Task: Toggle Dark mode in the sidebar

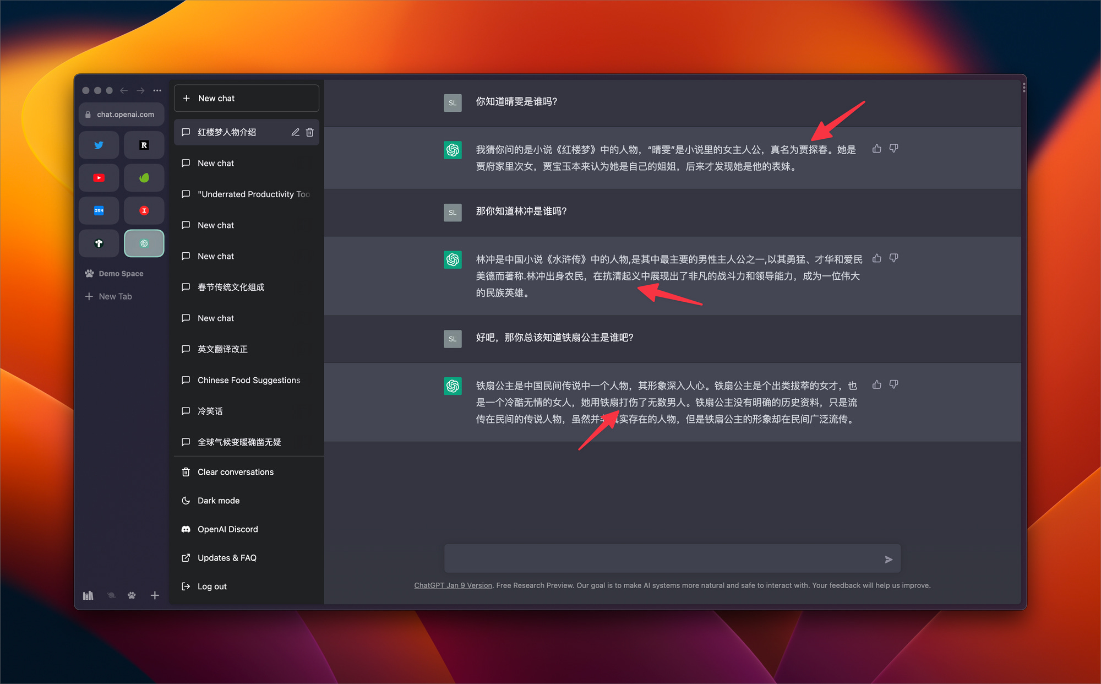Action: (x=219, y=501)
